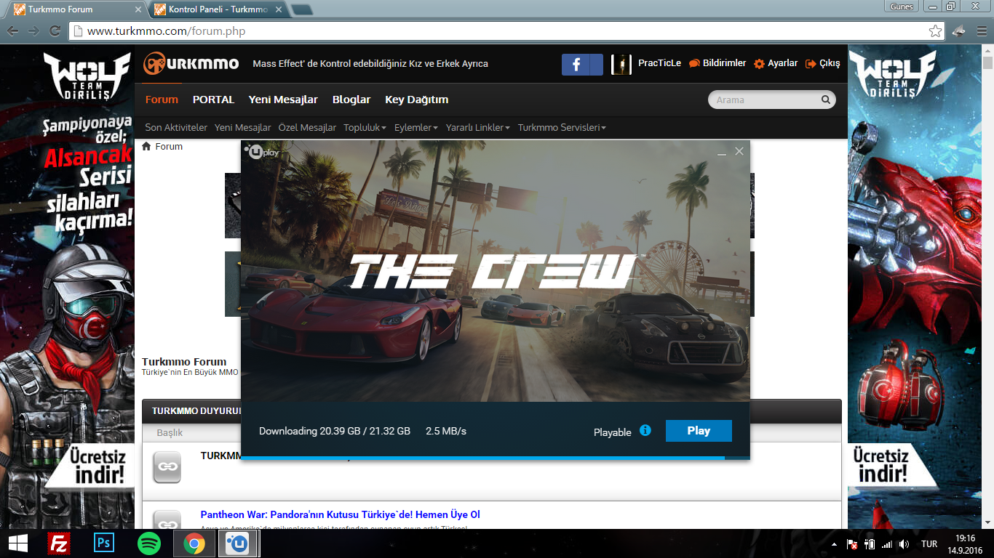Viewport: 994px width, 558px height.
Task: Click The Crew game artwork
Action: click(495, 271)
